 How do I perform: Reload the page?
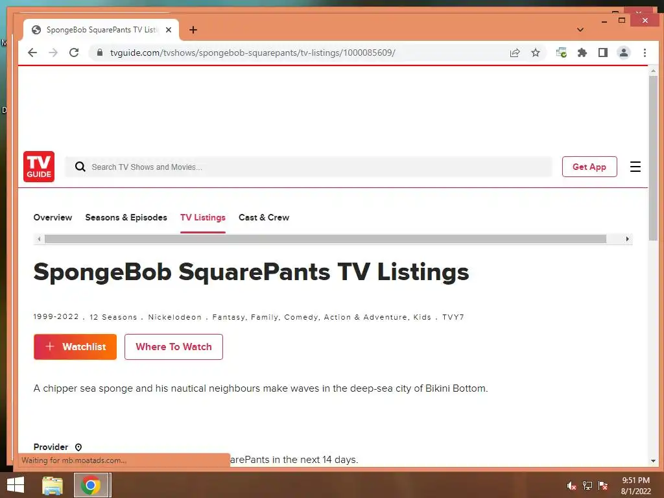click(74, 53)
